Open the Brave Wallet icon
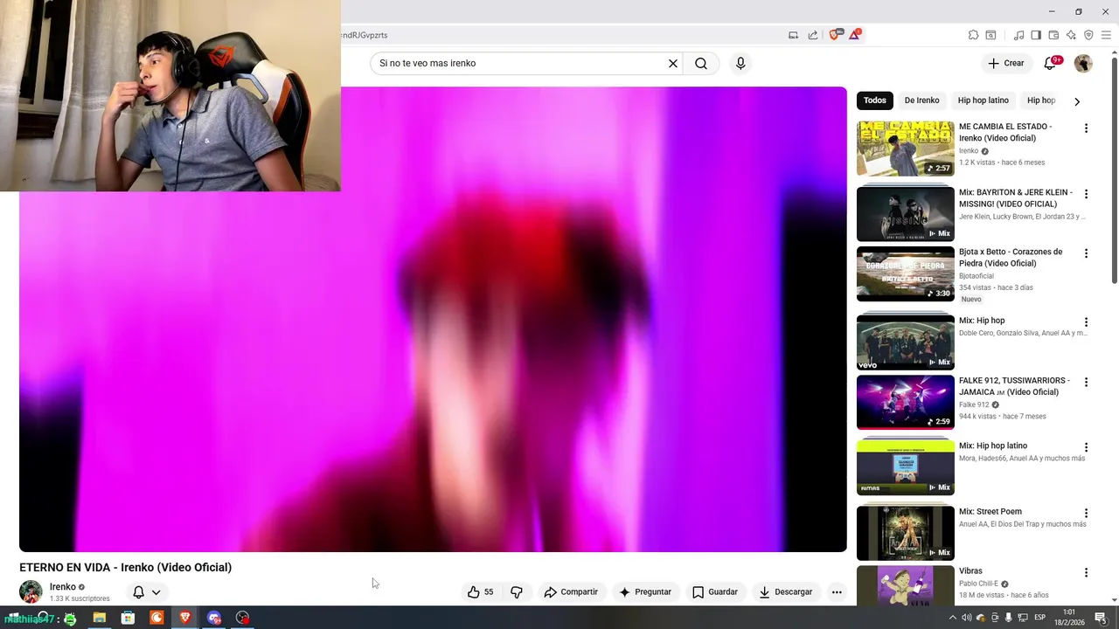Viewport: 1119px width, 629px height. pyautogui.click(x=1053, y=35)
